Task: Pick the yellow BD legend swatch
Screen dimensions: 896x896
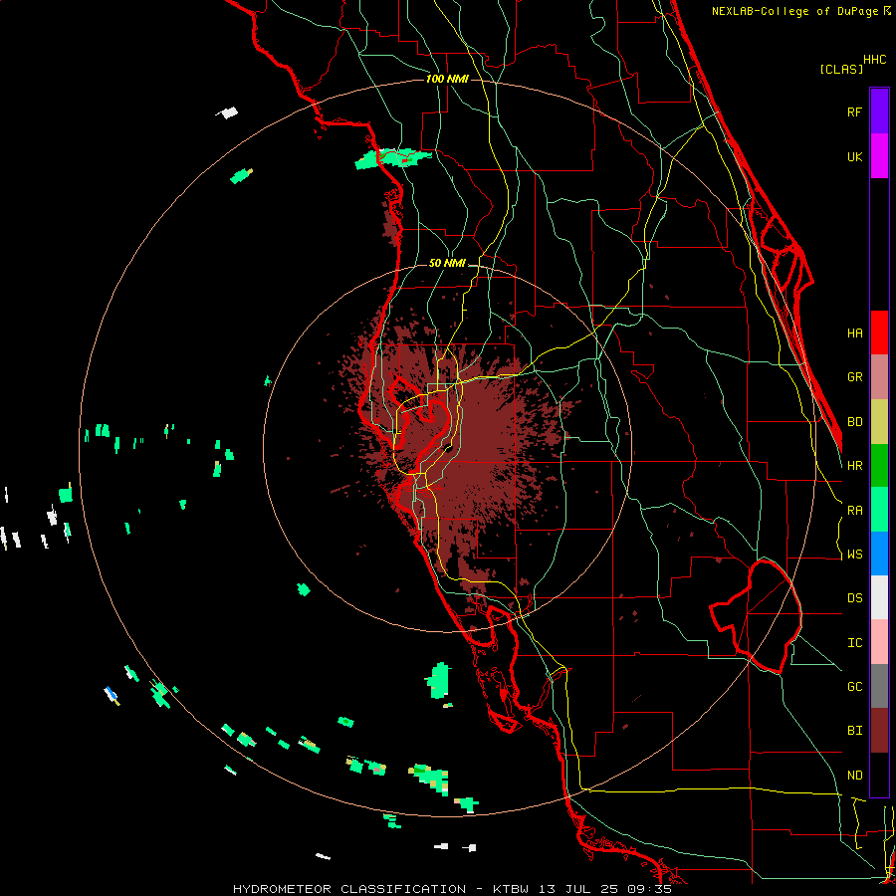Action: click(x=879, y=421)
